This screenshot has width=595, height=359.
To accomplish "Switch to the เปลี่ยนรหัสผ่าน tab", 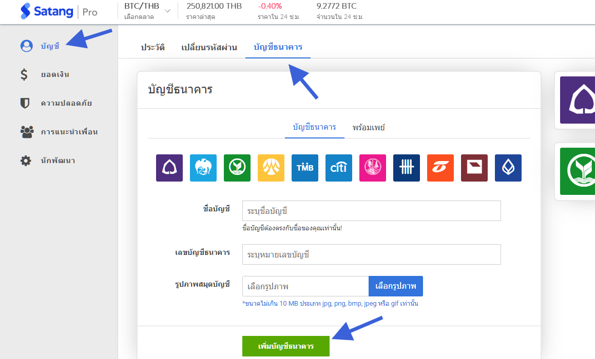I will click(x=209, y=47).
